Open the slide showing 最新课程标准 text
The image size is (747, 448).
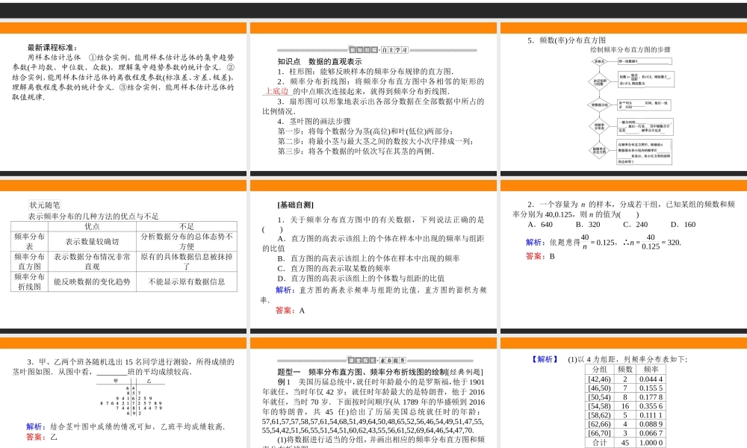(x=123, y=96)
